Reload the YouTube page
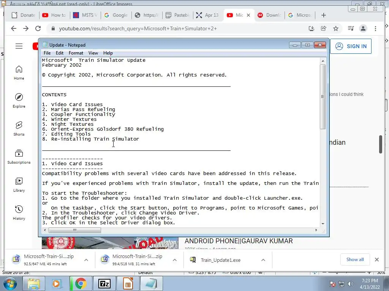This screenshot has width=389, height=291. coord(38,28)
